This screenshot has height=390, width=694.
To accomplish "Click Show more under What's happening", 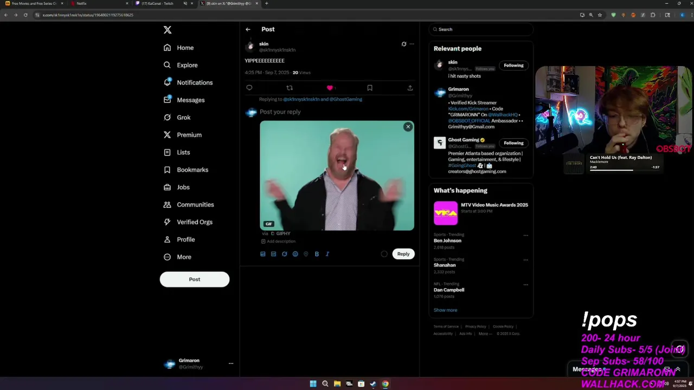I will [445, 310].
